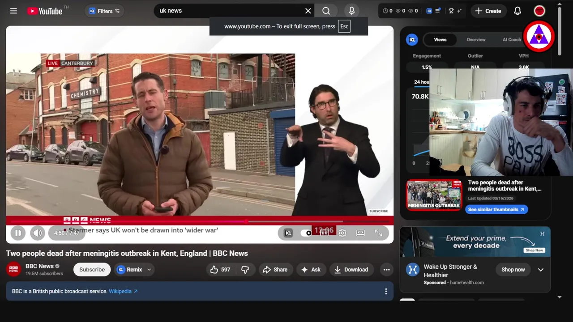The image size is (573, 322).
Task: Dislike the video
Action: (245, 269)
